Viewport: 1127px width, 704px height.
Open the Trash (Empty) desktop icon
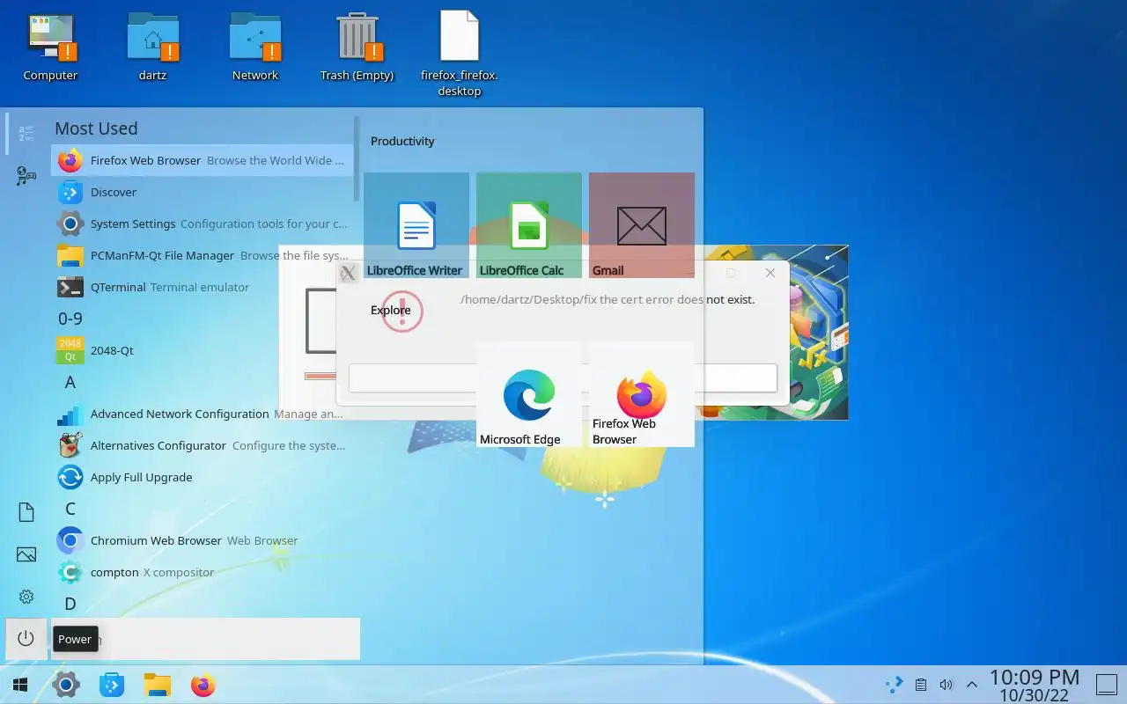(357, 46)
